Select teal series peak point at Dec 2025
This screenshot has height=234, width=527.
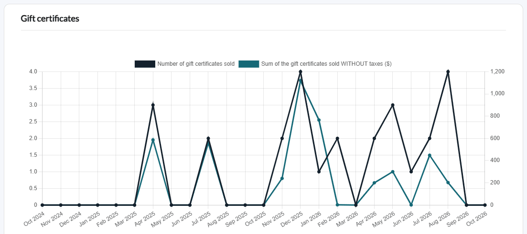pos(301,81)
